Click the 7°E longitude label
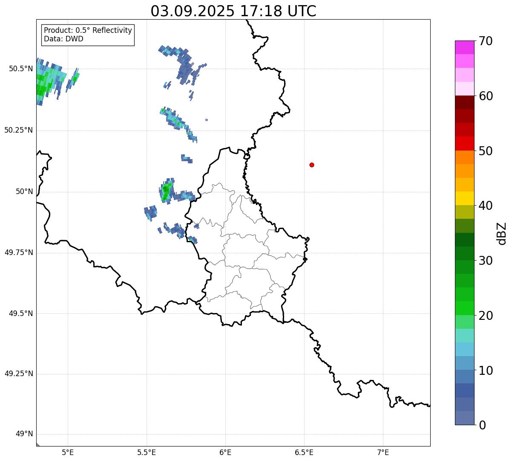 (x=383, y=452)
